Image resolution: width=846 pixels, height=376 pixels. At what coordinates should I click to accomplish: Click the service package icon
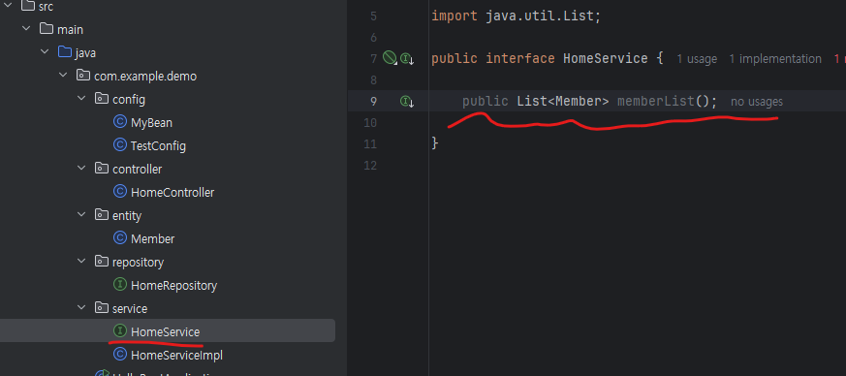(x=102, y=307)
